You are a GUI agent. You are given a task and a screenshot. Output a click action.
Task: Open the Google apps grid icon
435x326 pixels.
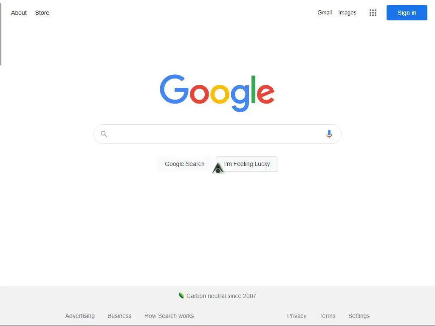373,13
